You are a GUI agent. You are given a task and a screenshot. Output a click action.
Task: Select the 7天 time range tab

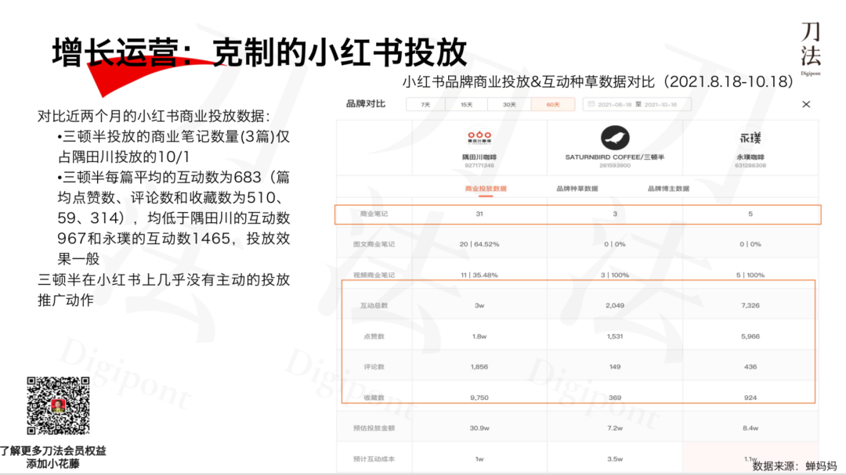(425, 105)
